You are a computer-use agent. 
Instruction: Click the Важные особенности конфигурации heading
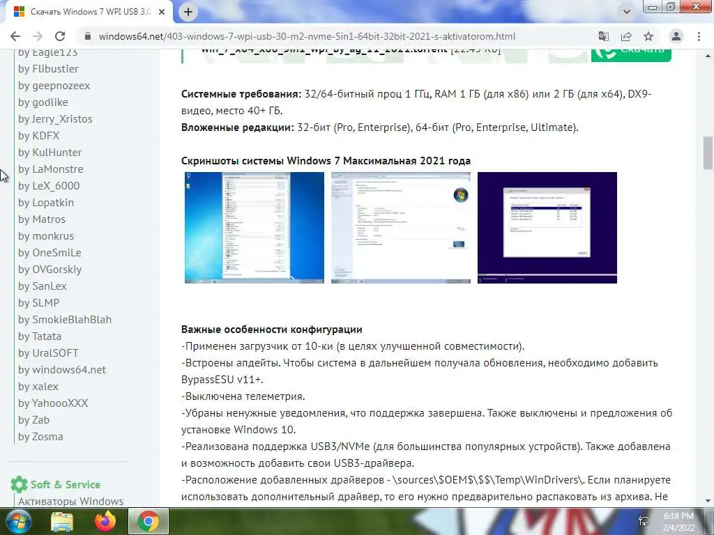point(272,329)
